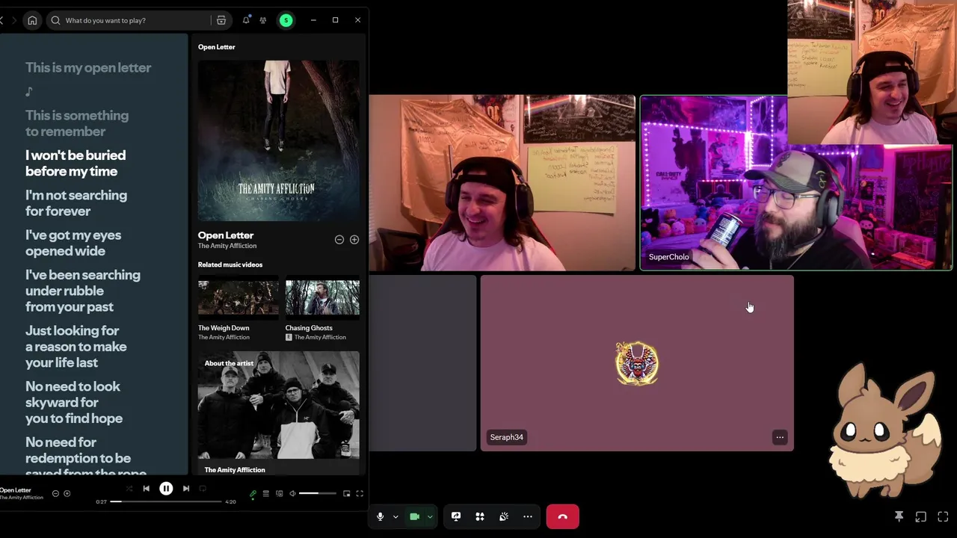The width and height of the screenshot is (957, 538).
Task: Open soundboard in call
Action: (x=504, y=516)
